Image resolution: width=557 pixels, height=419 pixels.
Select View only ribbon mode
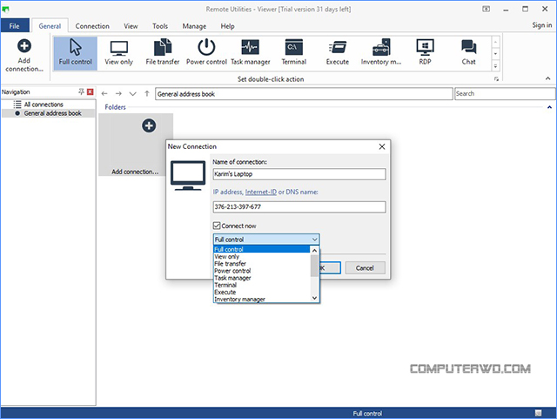(118, 53)
